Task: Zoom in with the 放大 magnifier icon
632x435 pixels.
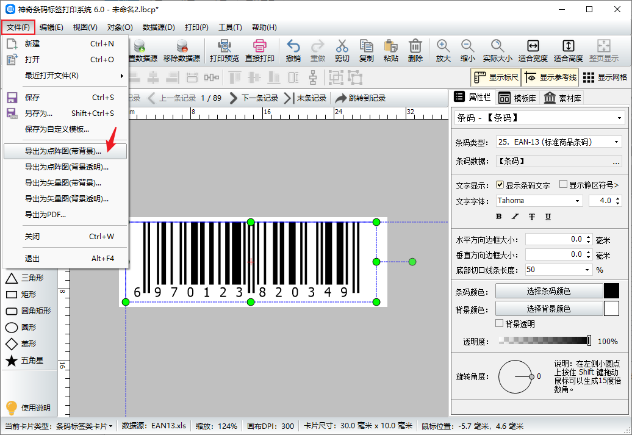Action: 443,51
